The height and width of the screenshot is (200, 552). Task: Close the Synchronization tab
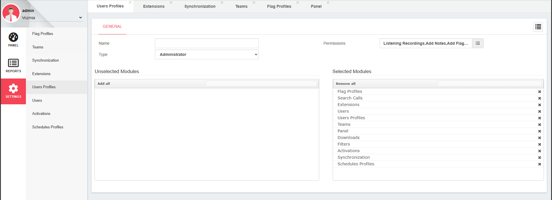(x=222, y=3)
